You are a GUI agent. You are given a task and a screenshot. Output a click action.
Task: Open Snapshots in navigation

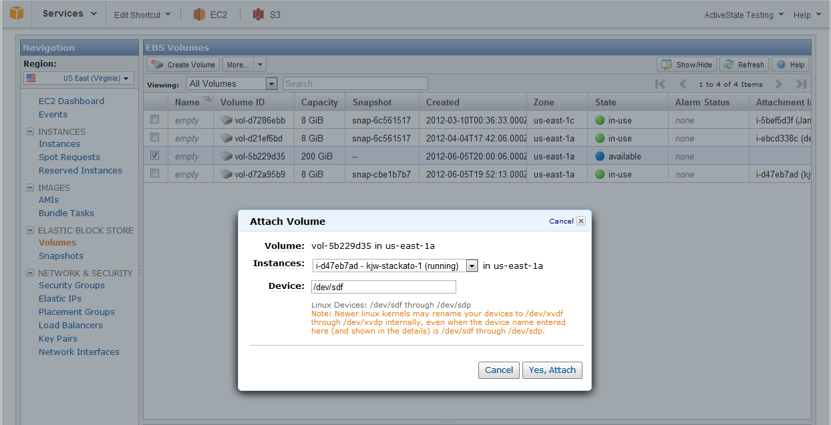61,256
